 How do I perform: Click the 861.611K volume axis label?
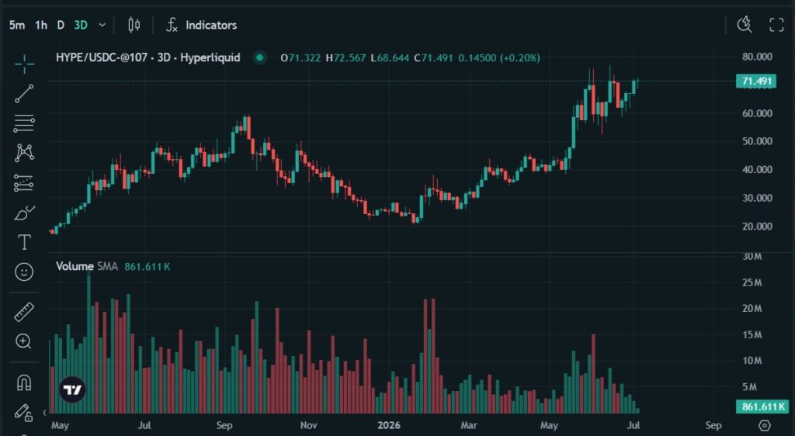coord(762,407)
